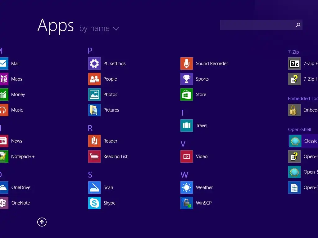
Task: Click the 'People' text label
Action: [x=110, y=79]
